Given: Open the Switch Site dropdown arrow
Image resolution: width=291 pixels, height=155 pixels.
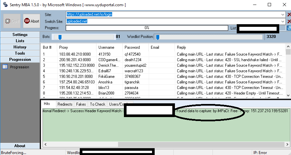Looking at the screenshot, I should 282,21.
